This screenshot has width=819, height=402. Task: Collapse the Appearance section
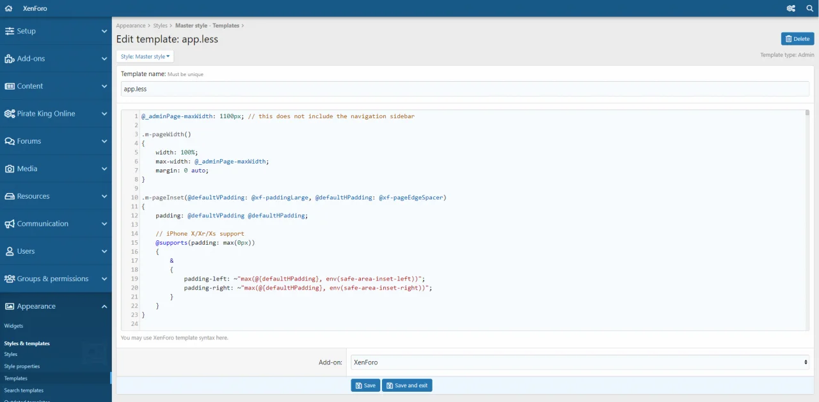pyautogui.click(x=104, y=307)
